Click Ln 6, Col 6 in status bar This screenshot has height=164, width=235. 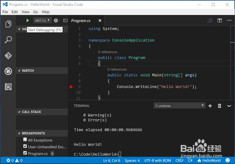pyautogui.click(x=112, y=160)
